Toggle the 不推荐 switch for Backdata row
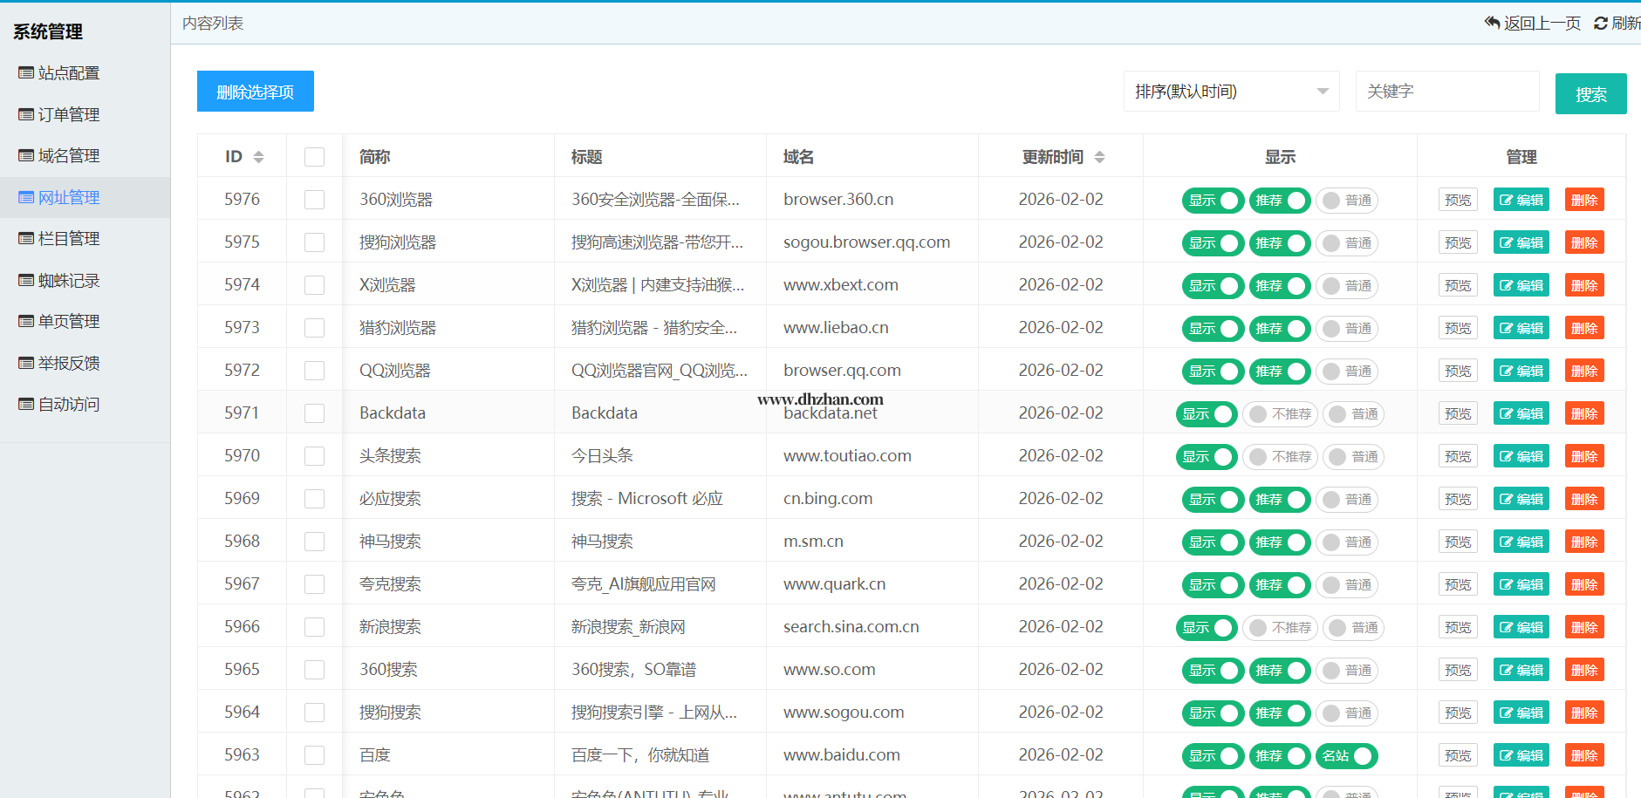The height and width of the screenshot is (798, 1641). coord(1280,414)
